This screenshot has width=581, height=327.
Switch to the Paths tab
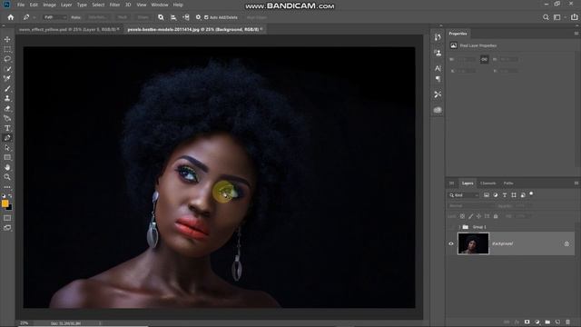508,183
